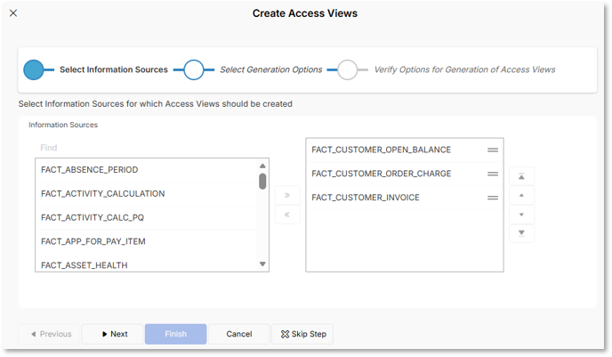Select FACT_CUSTOMER_ORDER_CHARGE in selected list
Screen dimensions: 612x357
click(x=405, y=174)
